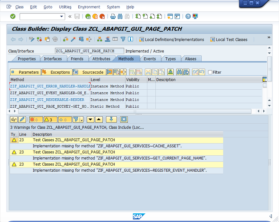
Task: Switch to the Attributes tab
Action: tap(101, 59)
